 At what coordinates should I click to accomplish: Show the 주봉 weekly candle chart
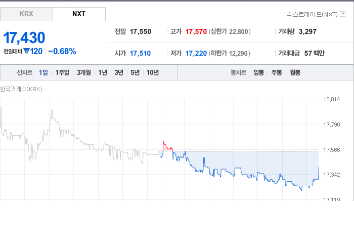[277, 72]
